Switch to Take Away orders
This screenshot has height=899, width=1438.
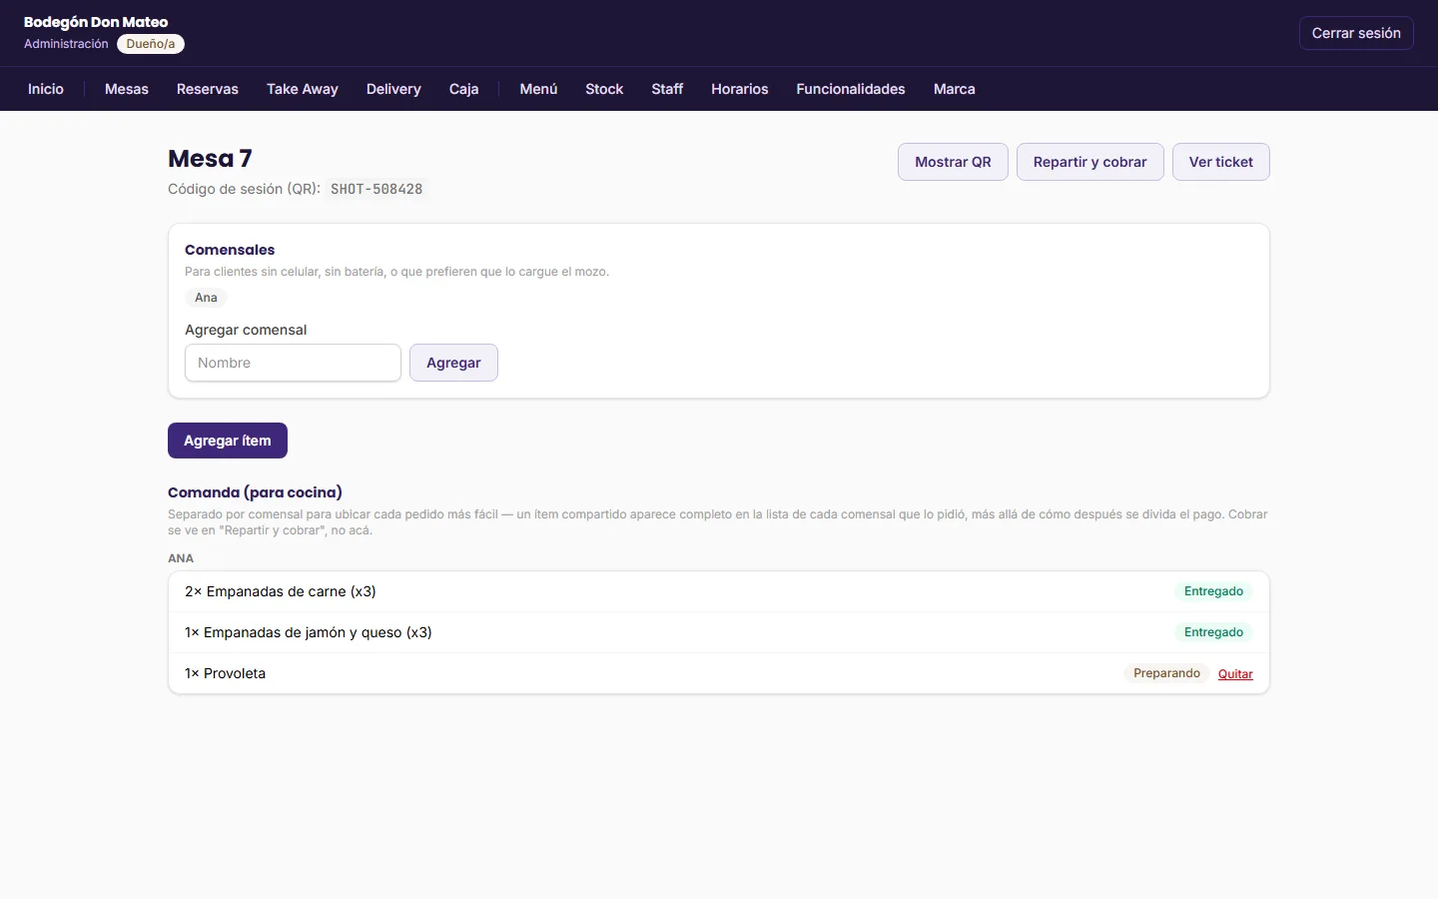tap(303, 89)
